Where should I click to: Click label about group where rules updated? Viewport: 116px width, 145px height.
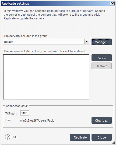pyautogui.click(x=44, y=51)
